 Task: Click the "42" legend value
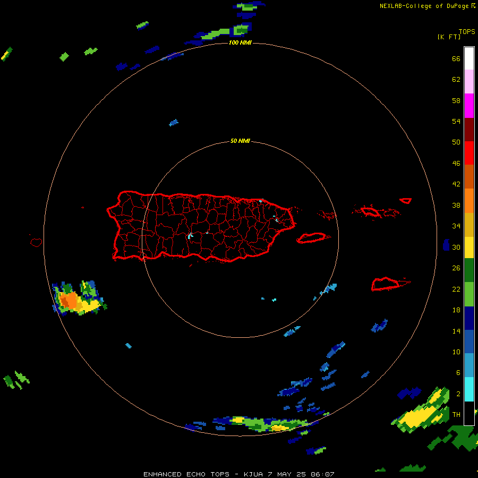[456, 184]
